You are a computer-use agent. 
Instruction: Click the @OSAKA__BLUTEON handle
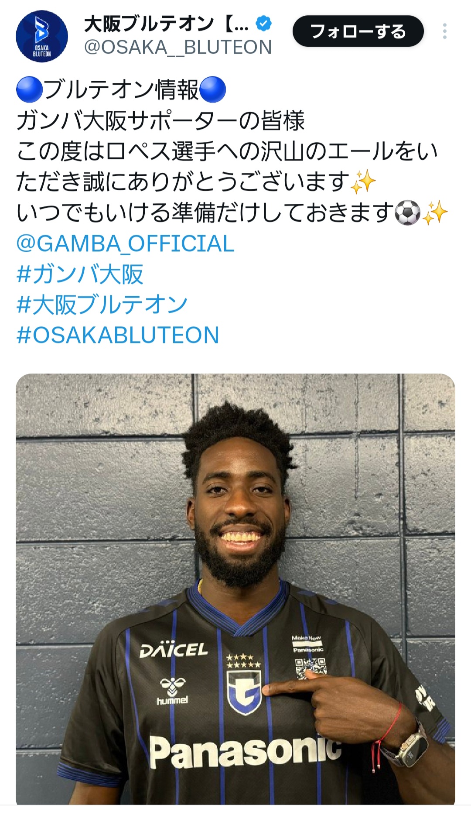pos(178,47)
